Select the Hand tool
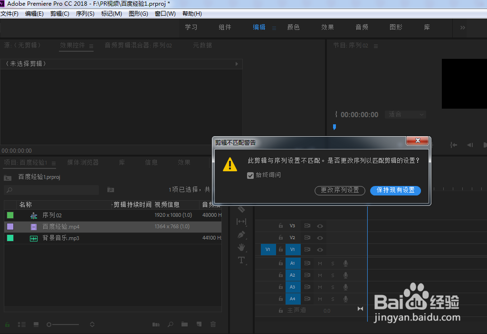 tap(241, 247)
